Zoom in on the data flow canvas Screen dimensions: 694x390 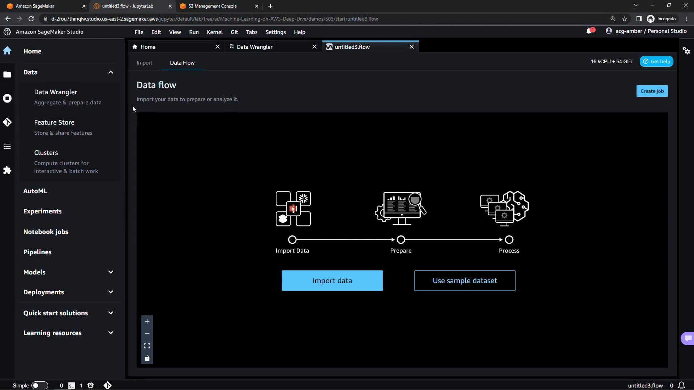[147, 321]
